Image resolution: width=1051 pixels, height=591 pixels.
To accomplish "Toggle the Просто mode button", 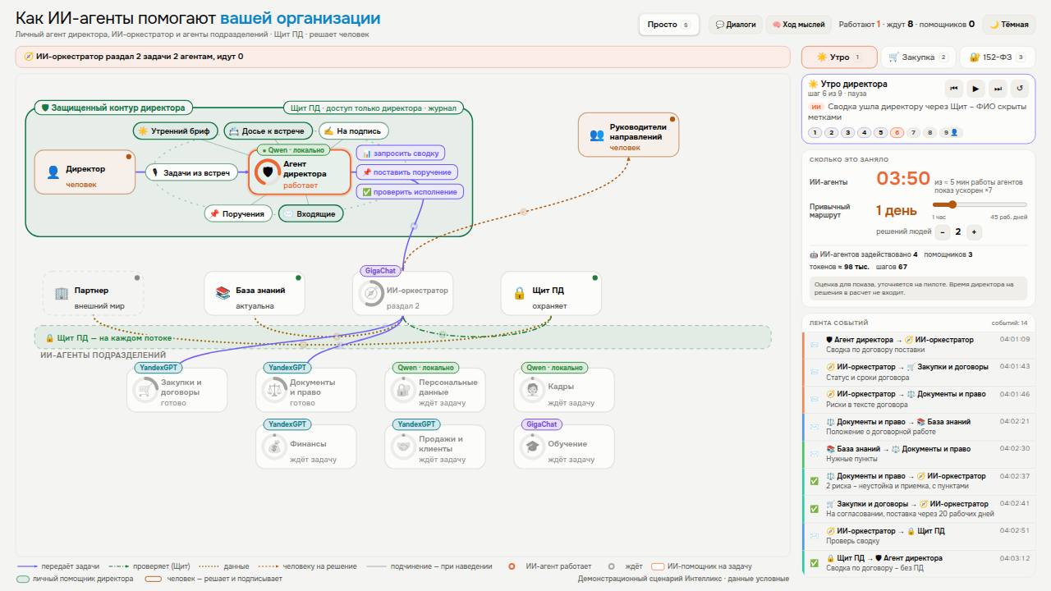I will click(669, 25).
